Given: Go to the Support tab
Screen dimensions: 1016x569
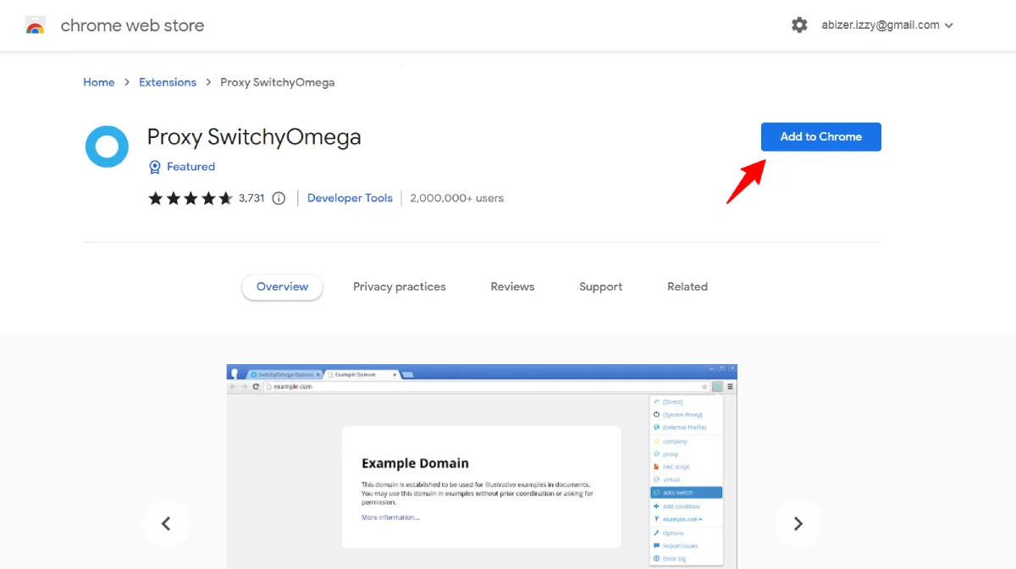Looking at the screenshot, I should click(x=601, y=287).
